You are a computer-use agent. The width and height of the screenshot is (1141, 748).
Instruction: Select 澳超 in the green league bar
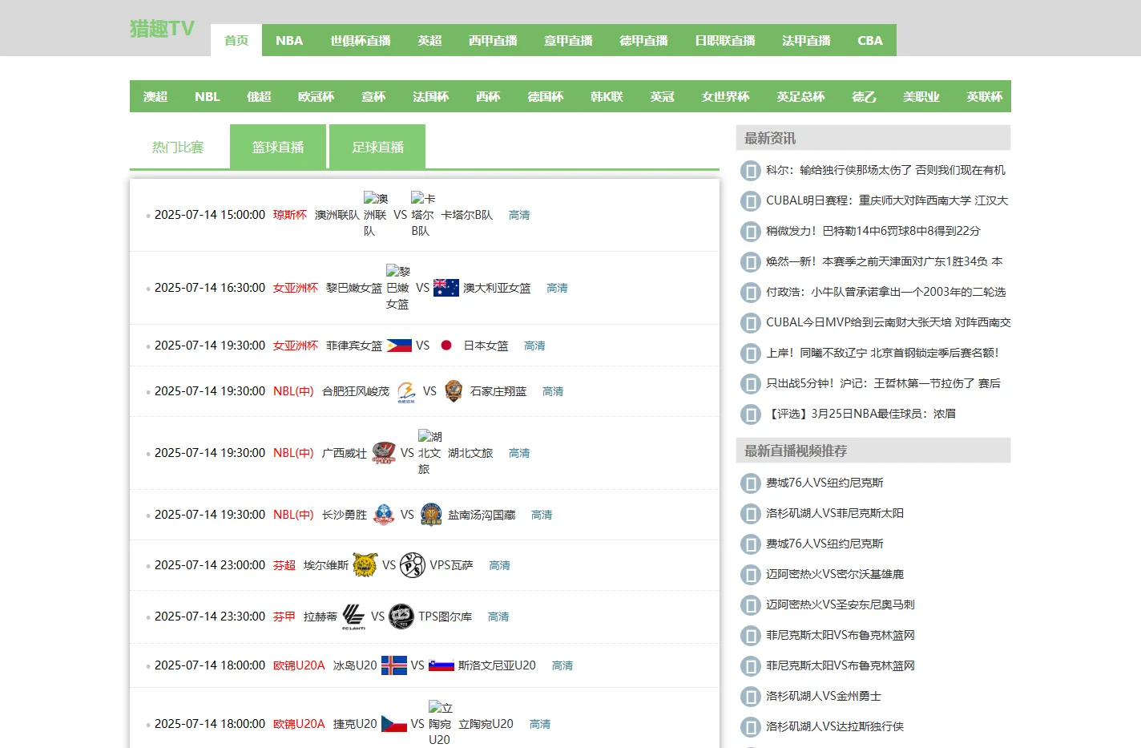click(x=155, y=96)
